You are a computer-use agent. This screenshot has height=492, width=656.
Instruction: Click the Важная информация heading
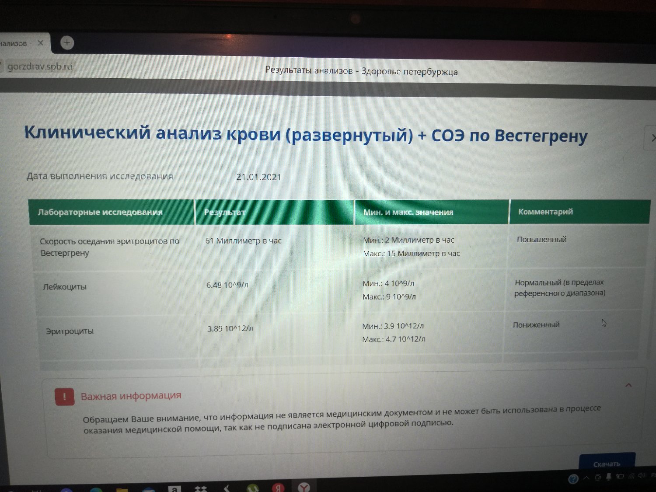point(131,396)
